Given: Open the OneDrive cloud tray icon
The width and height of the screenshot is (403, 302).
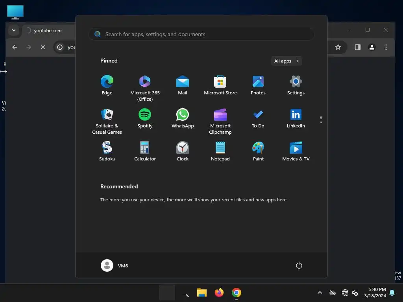Looking at the screenshot, I should pyautogui.click(x=333, y=293).
